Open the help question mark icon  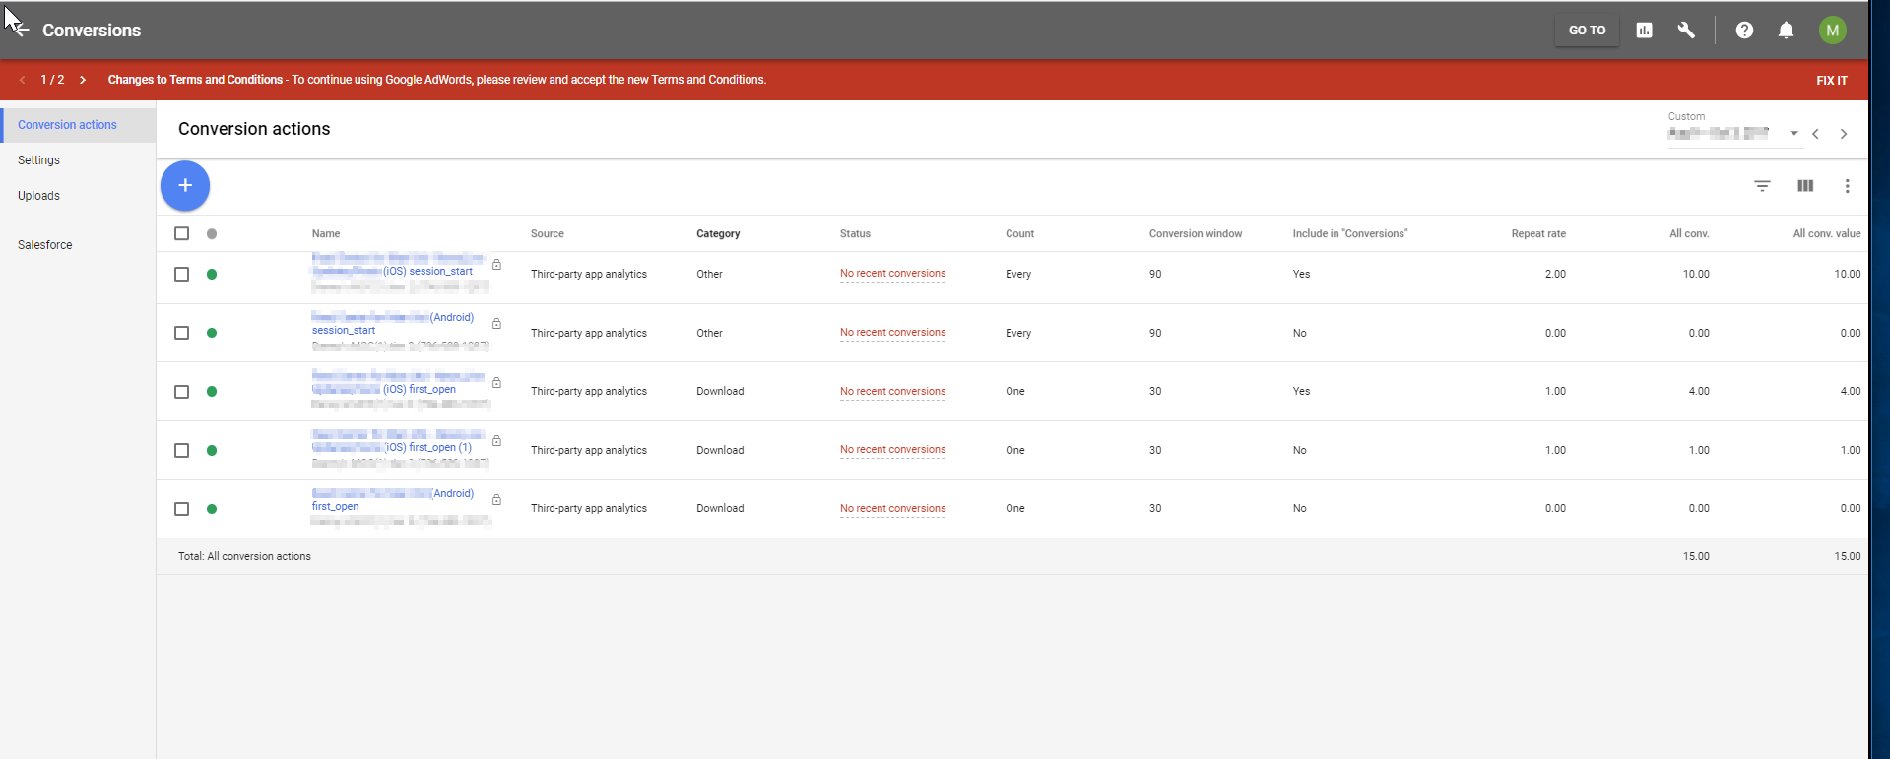(x=1744, y=31)
